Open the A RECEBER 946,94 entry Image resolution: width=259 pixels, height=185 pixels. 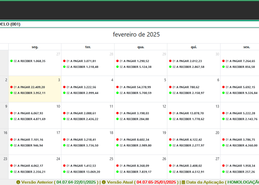tap(27, 145)
